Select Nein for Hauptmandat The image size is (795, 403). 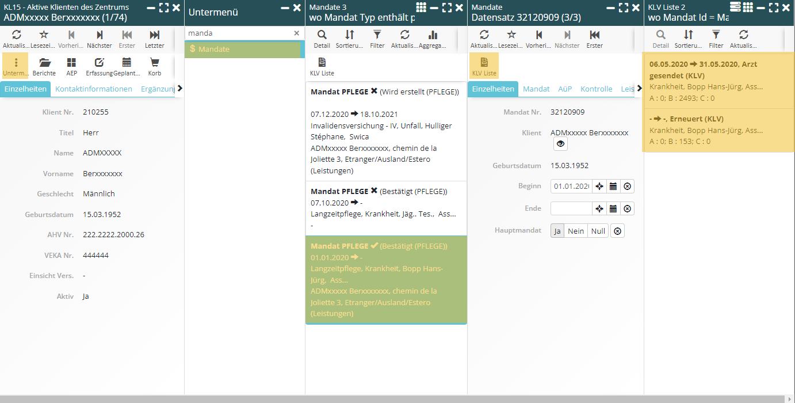576,231
